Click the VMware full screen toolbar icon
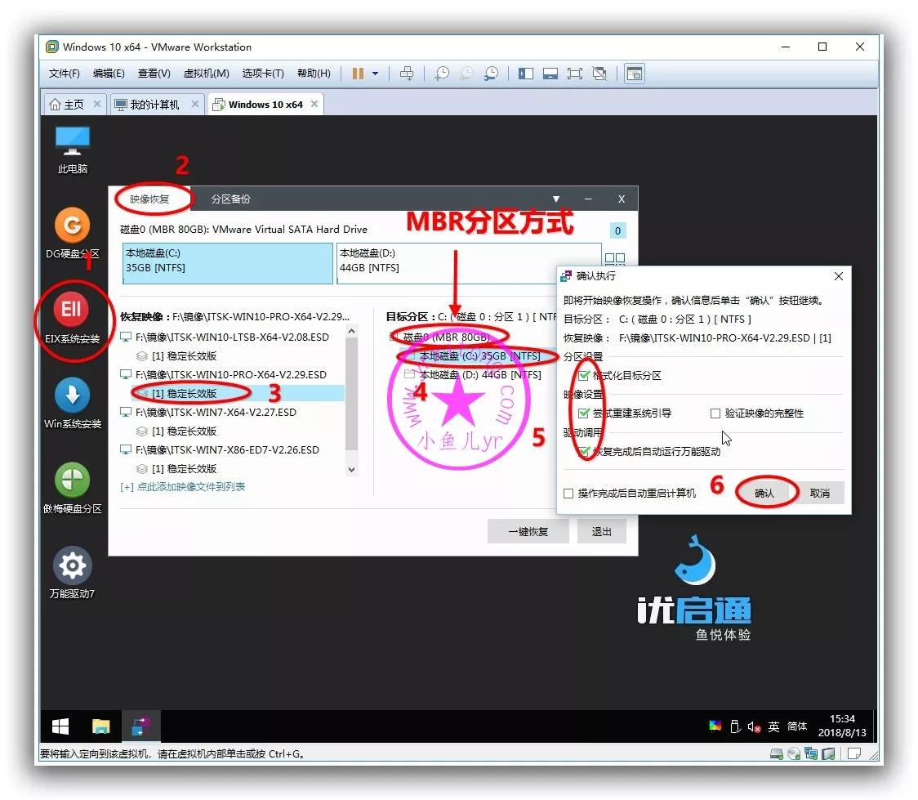 [574, 74]
